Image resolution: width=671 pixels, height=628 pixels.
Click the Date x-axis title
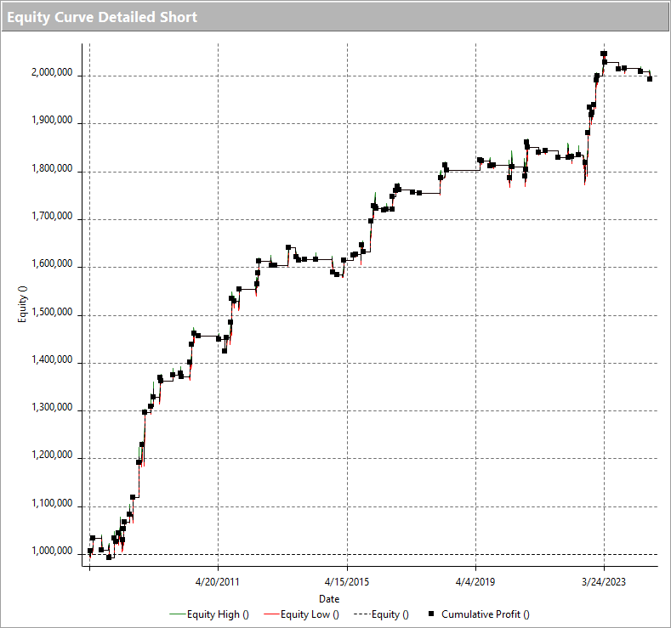pos(329,599)
